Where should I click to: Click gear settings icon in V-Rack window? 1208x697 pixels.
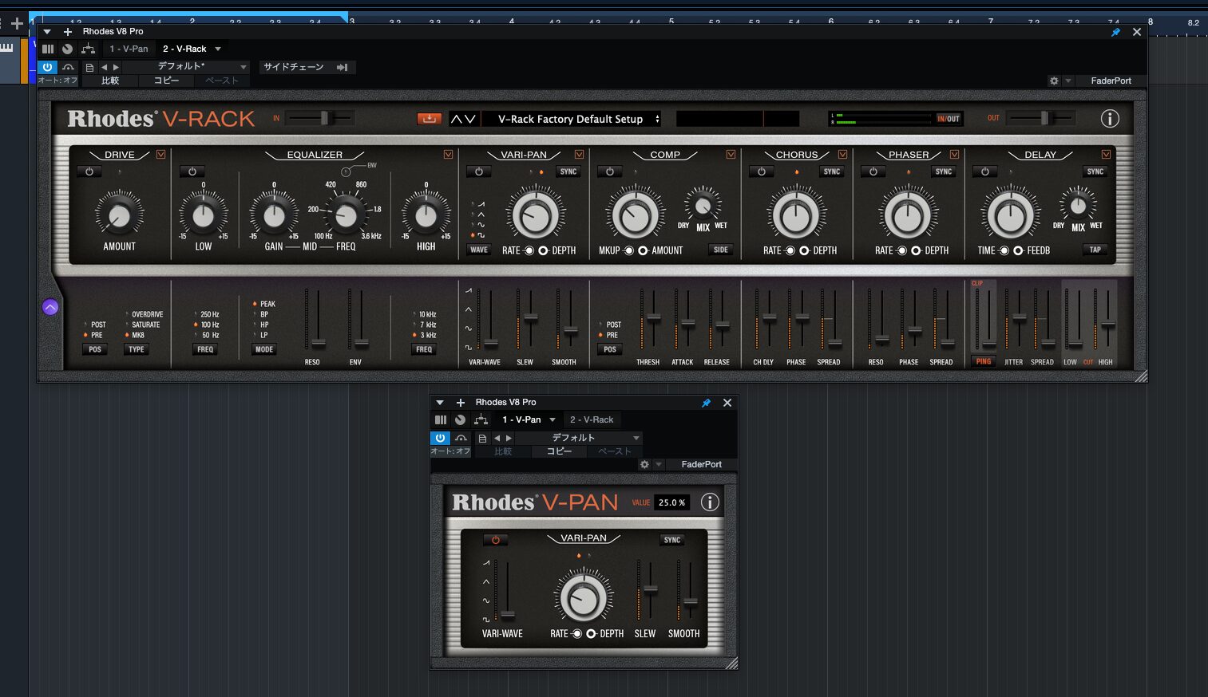(1054, 81)
